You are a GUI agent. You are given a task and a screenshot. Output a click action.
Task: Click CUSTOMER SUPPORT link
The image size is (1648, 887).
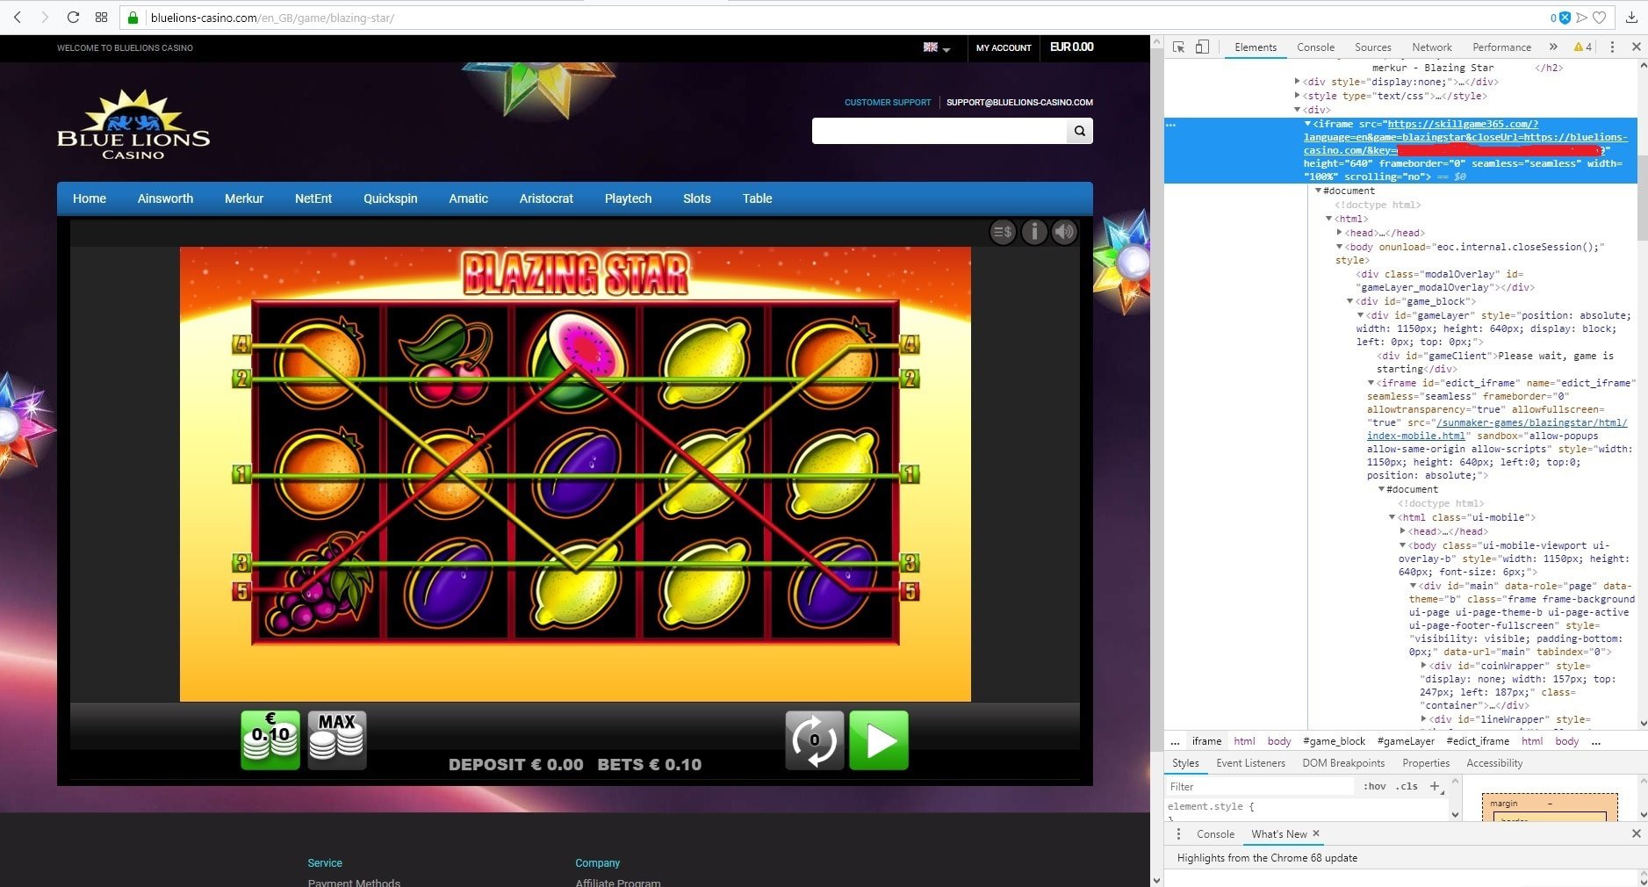point(888,102)
